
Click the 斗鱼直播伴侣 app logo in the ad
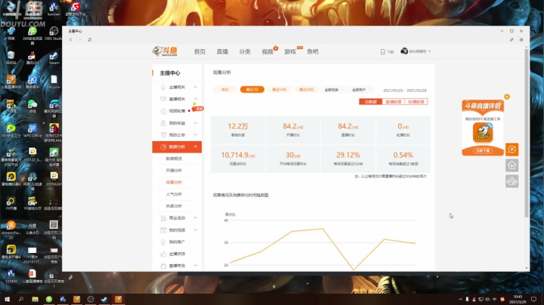(483, 132)
